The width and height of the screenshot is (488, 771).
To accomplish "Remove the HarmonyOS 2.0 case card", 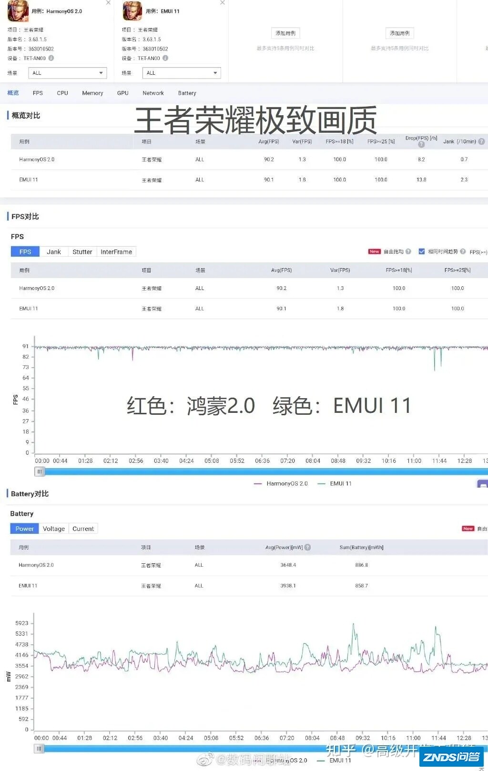I will click(108, 3).
